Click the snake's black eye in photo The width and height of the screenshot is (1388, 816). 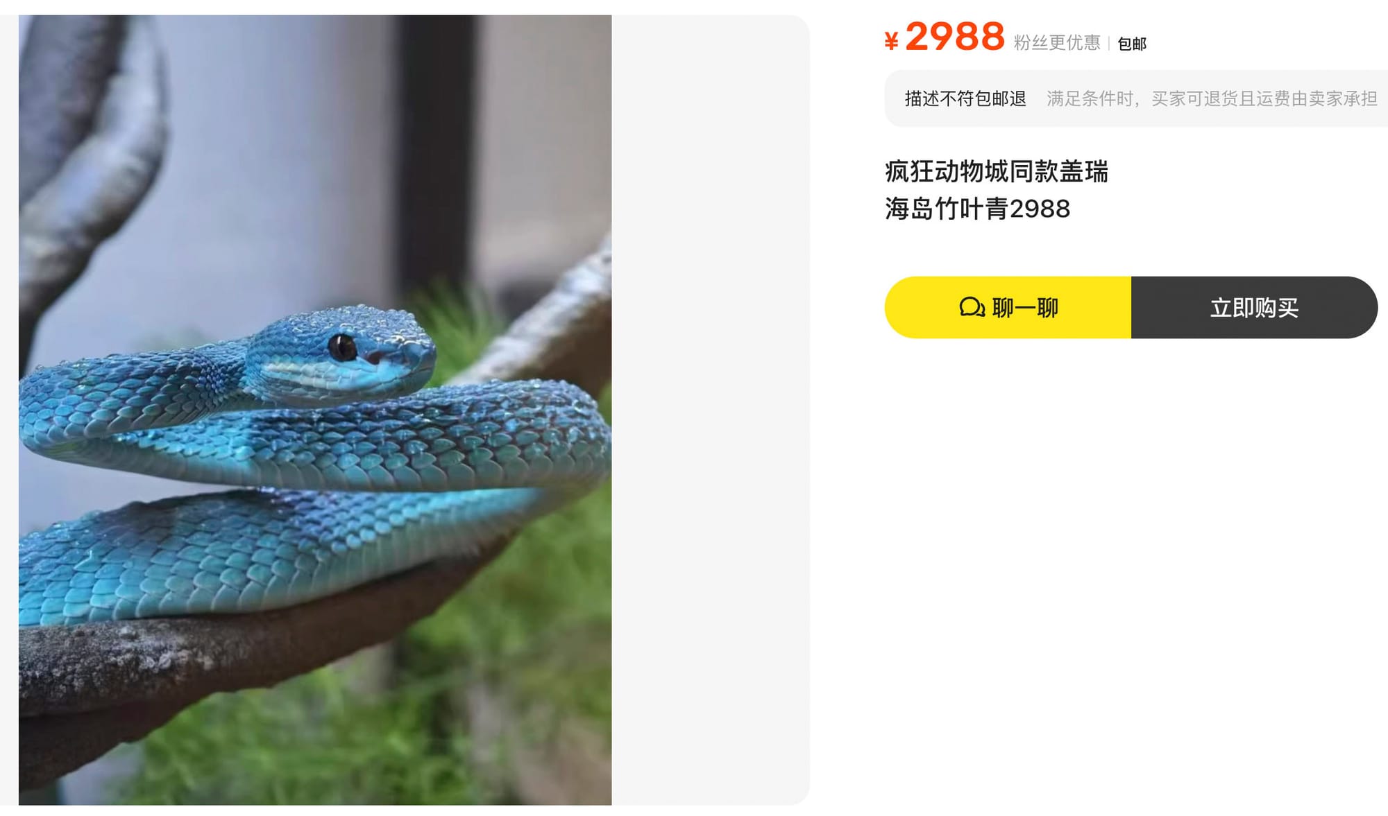pyautogui.click(x=342, y=347)
